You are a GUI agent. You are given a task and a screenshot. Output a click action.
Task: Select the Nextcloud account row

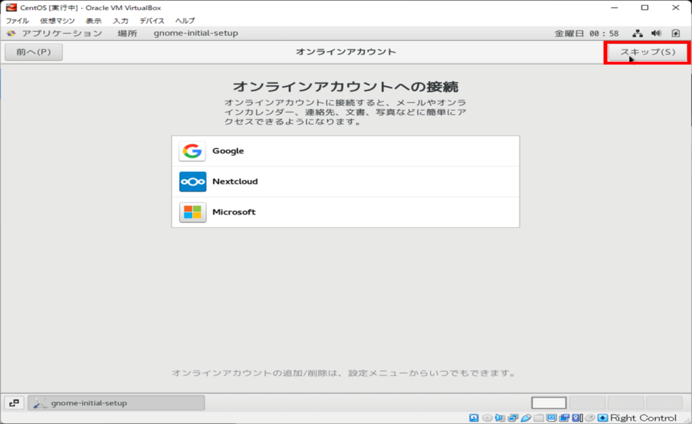[345, 182]
